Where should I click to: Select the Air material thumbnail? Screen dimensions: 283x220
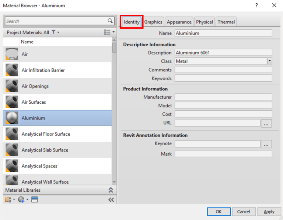click(x=12, y=54)
